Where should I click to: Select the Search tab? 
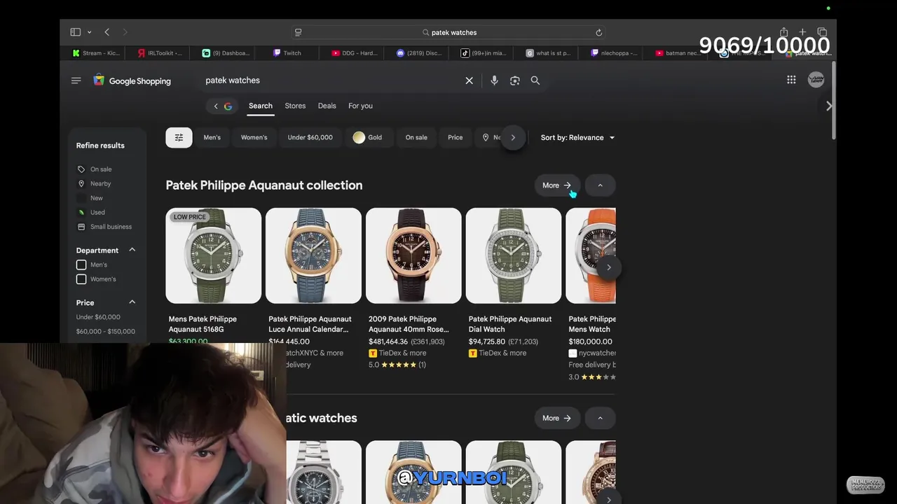click(260, 106)
